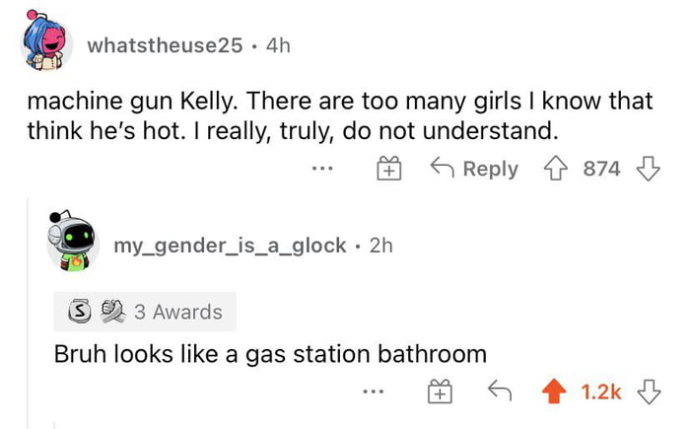Viewport: 690px width, 429px height.
Task: Show the 3 Awards details
Action: [178, 312]
